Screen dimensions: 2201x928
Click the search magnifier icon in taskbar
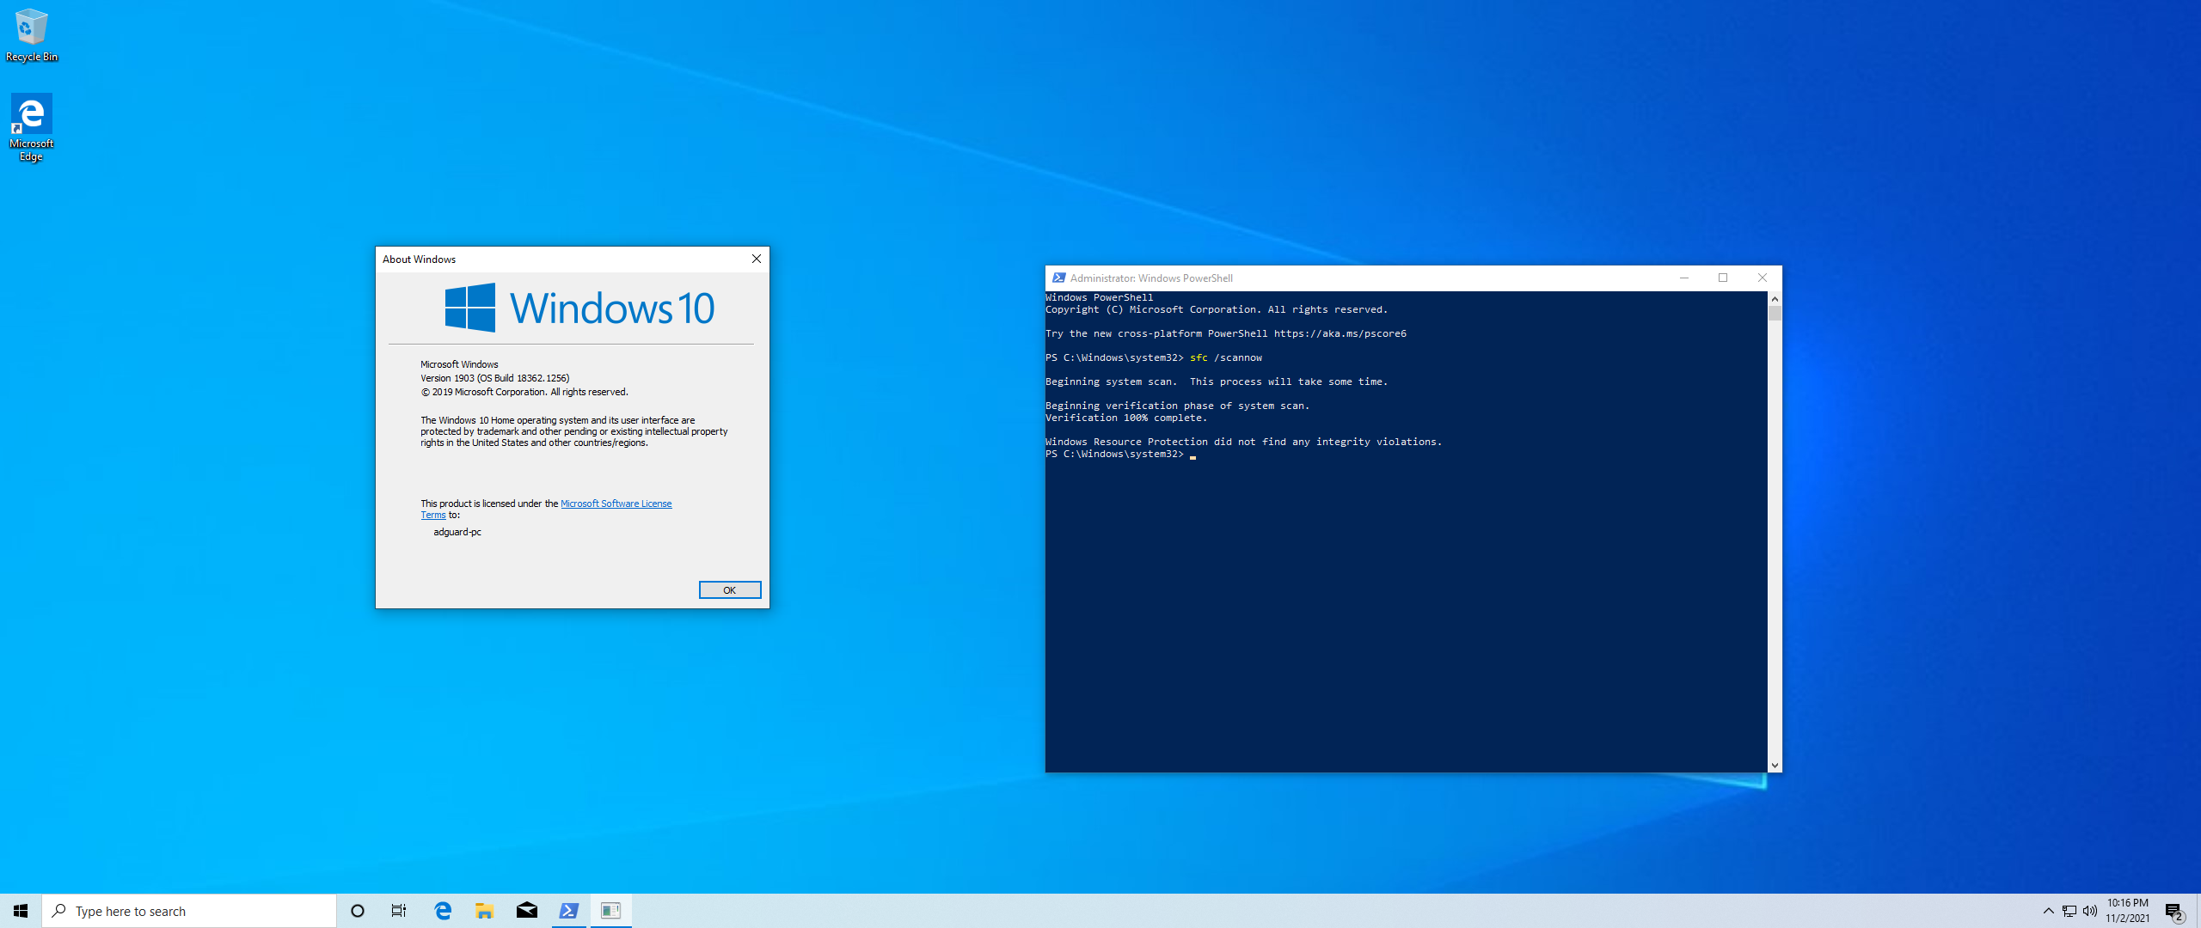coord(59,911)
